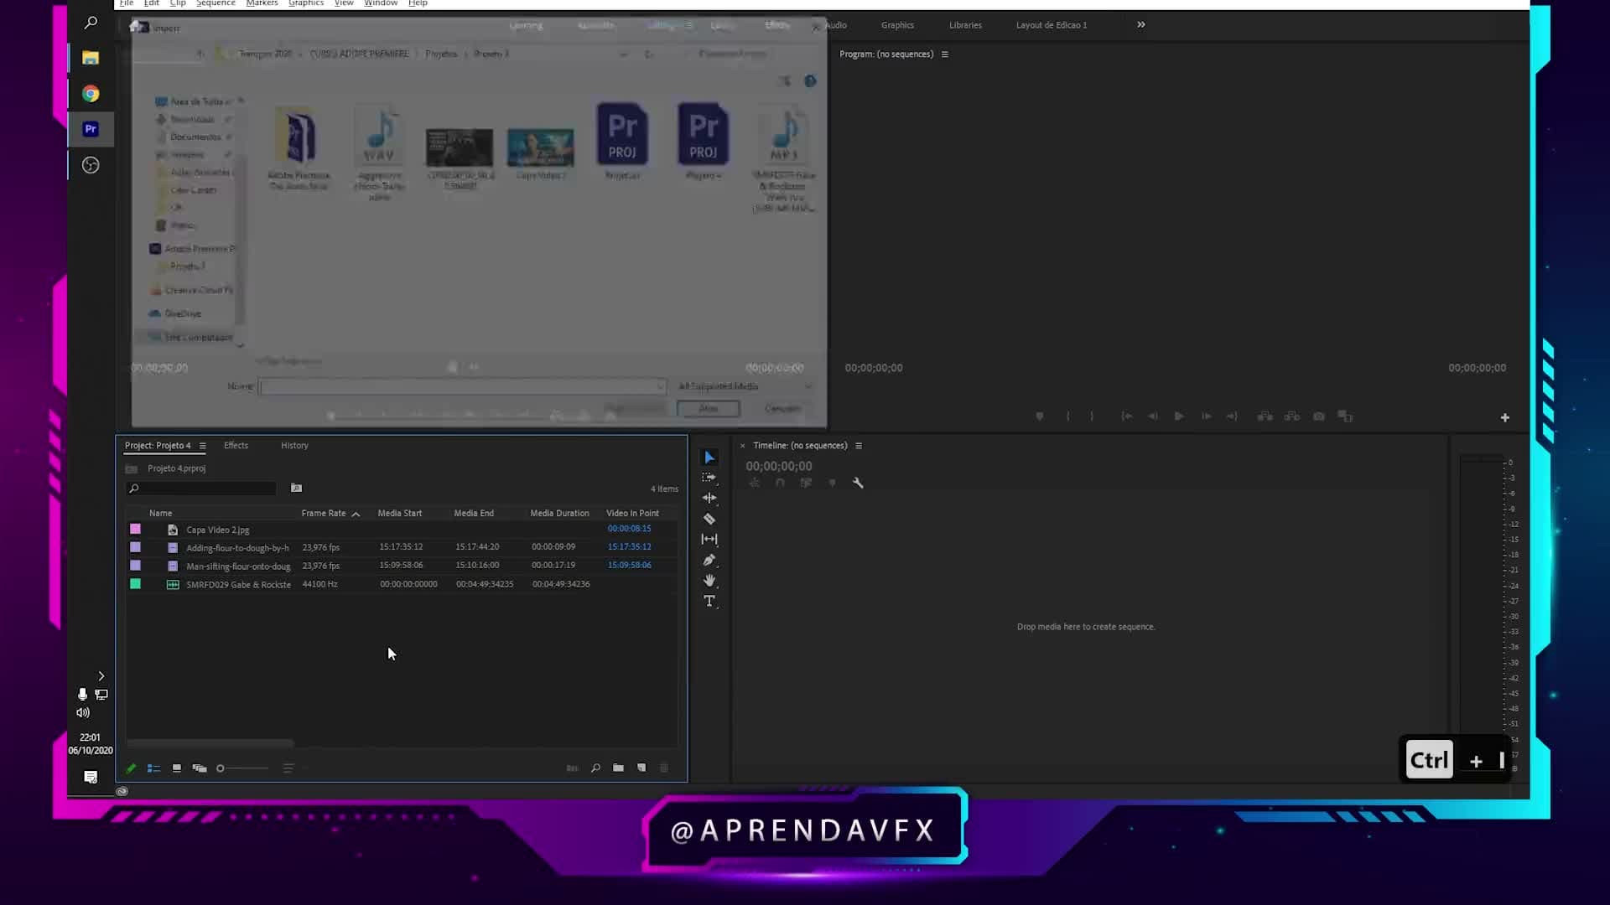Select the Pen tool
The image size is (1610, 905).
[x=709, y=560]
